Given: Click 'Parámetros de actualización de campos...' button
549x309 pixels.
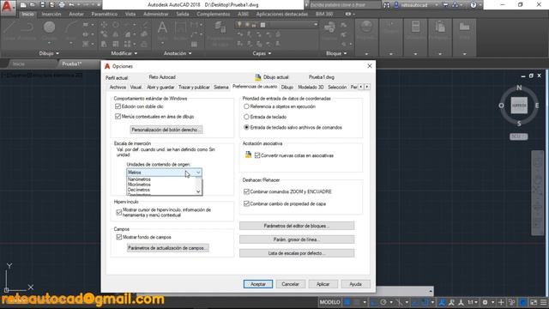Looking at the screenshot, I should pyautogui.click(x=168, y=248).
